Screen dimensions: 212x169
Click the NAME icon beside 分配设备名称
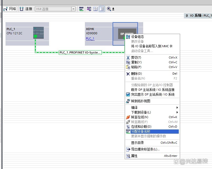pos(128,131)
